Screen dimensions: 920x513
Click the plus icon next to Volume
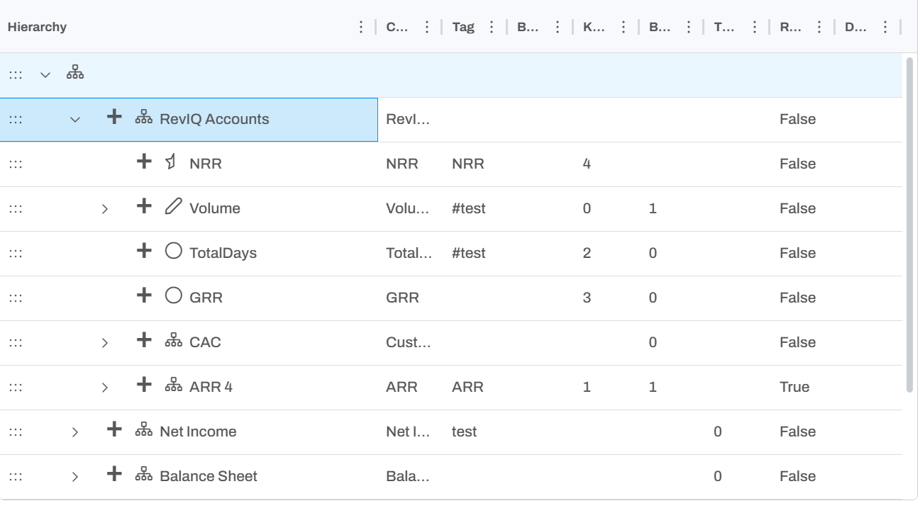(144, 207)
